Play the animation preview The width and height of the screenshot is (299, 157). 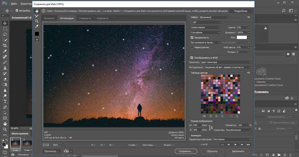coord(236,145)
